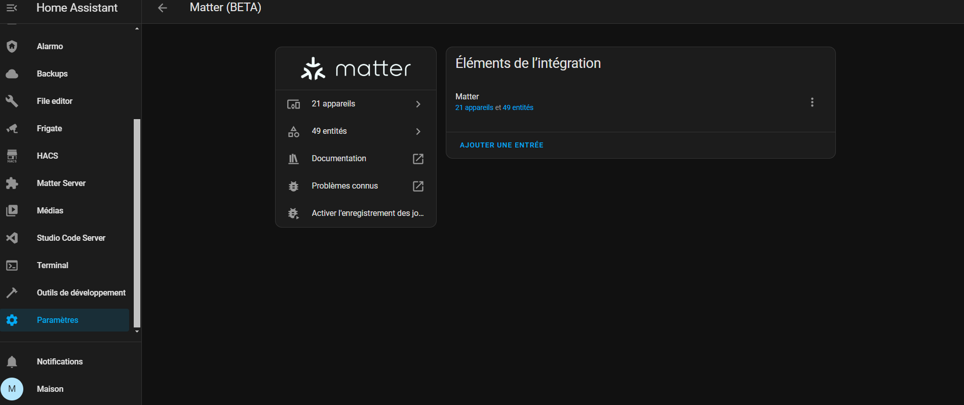964x405 pixels.
Task: Click the HACS store icon
Action: coord(12,156)
